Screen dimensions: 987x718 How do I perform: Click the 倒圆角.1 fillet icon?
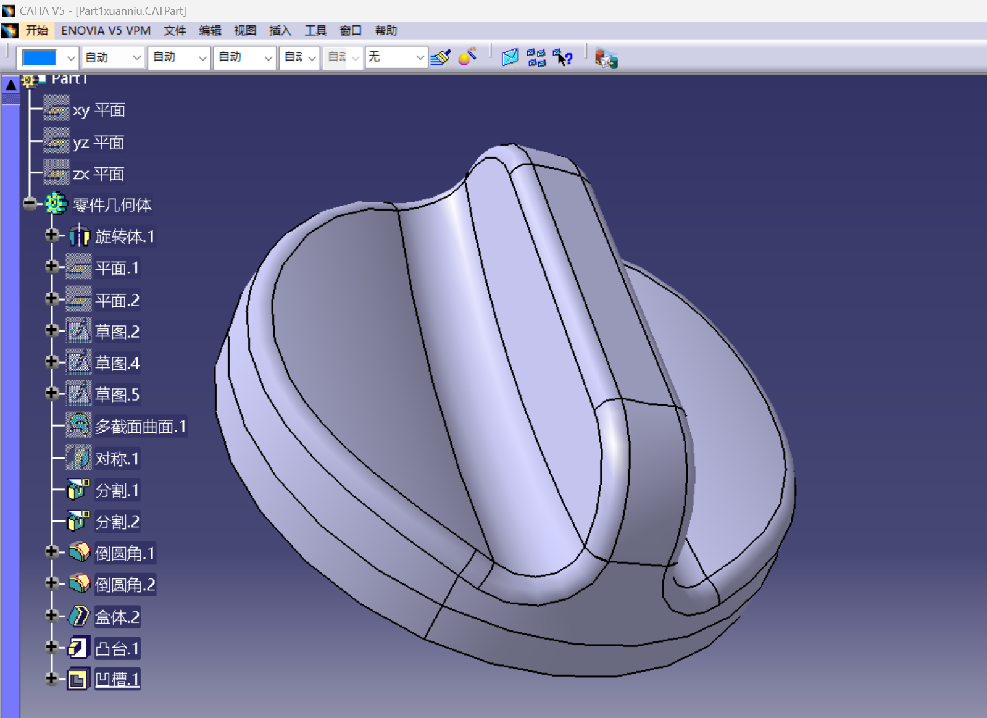tap(79, 551)
